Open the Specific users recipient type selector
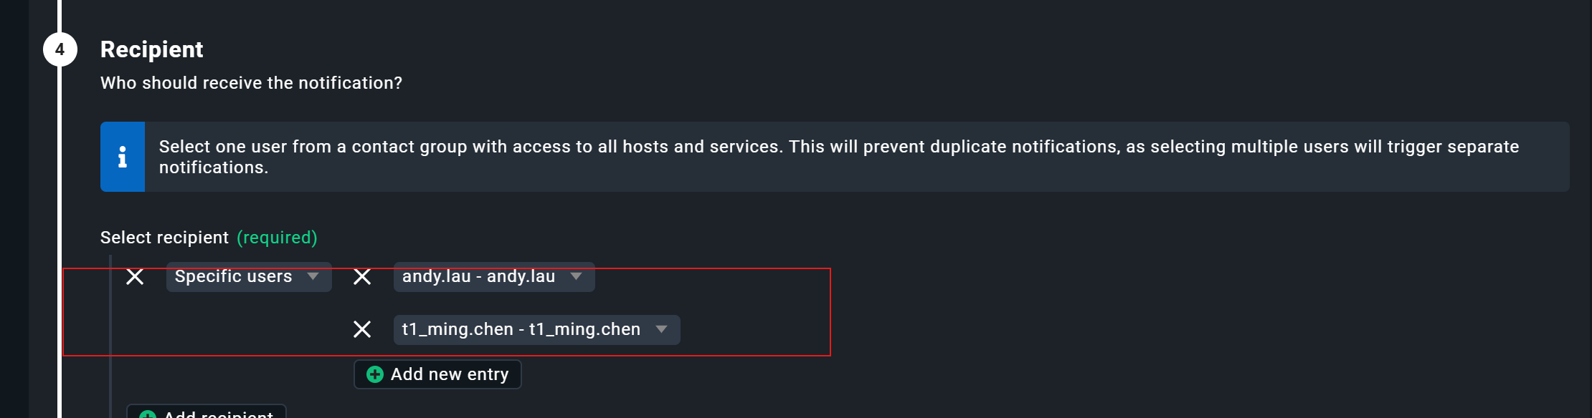The image size is (1592, 418). click(234, 277)
